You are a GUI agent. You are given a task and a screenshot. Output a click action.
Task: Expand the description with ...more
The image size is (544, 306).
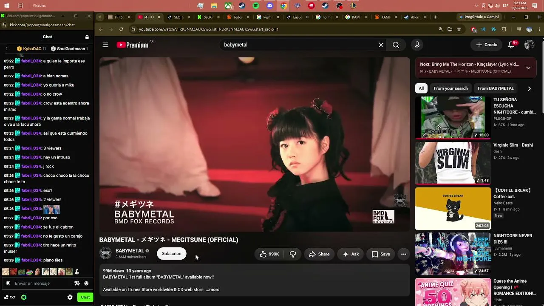pos(212,289)
